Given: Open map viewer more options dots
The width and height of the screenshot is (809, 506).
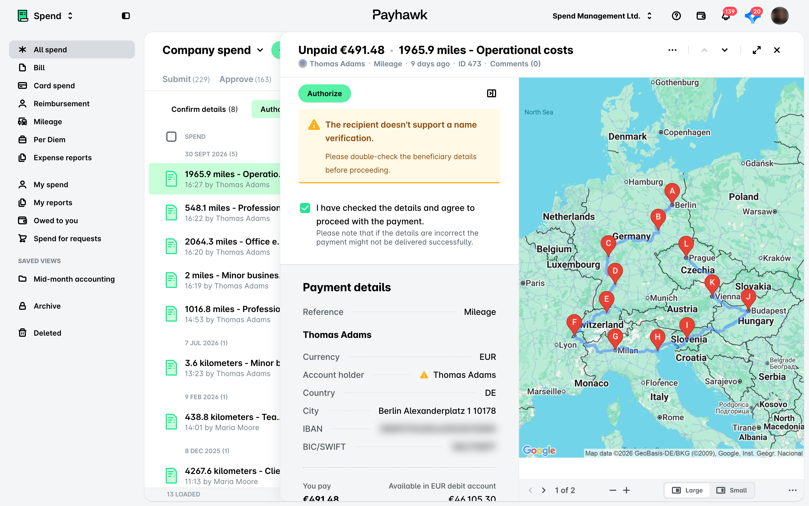Looking at the screenshot, I should [x=793, y=490].
